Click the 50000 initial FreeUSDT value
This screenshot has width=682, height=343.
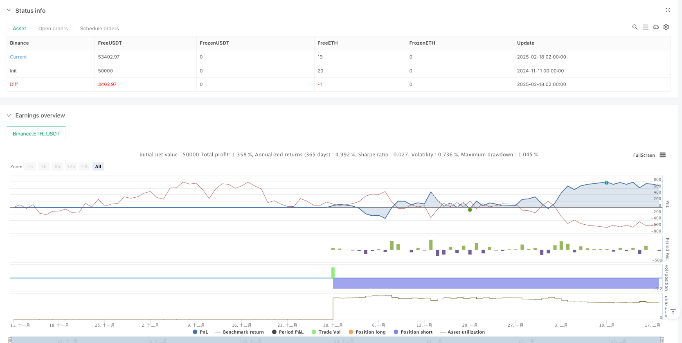106,71
